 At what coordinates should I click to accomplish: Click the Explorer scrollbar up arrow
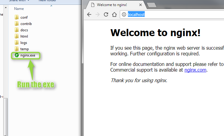6,8
